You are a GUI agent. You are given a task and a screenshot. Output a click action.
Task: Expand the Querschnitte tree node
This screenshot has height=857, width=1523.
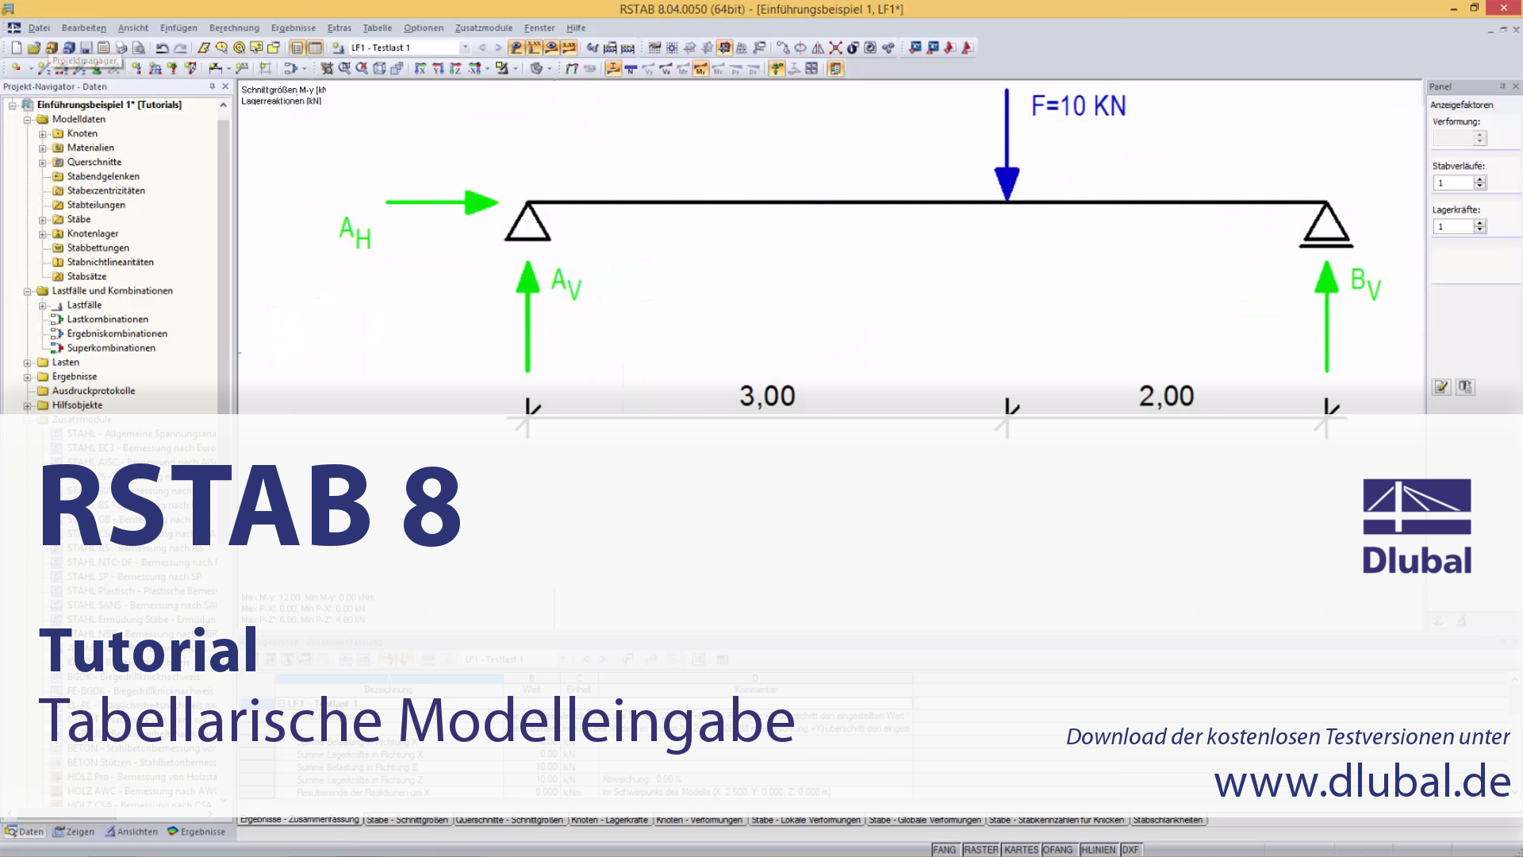[43, 163]
